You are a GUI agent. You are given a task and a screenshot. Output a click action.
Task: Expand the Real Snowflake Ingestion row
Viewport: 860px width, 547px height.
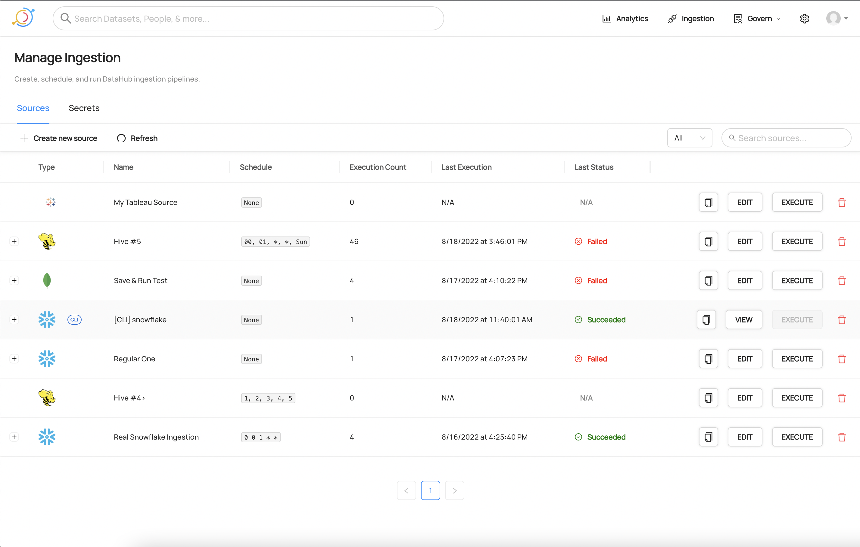[x=14, y=437]
